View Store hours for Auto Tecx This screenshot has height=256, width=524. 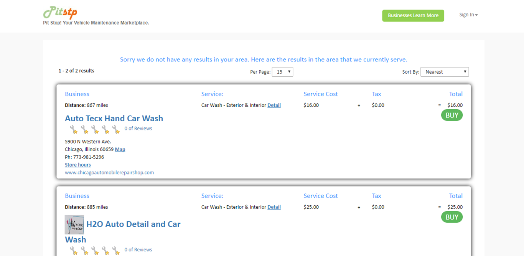[78, 165]
